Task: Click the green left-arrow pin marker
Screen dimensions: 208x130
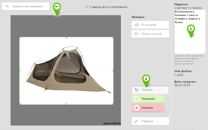Action: [57, 8]
